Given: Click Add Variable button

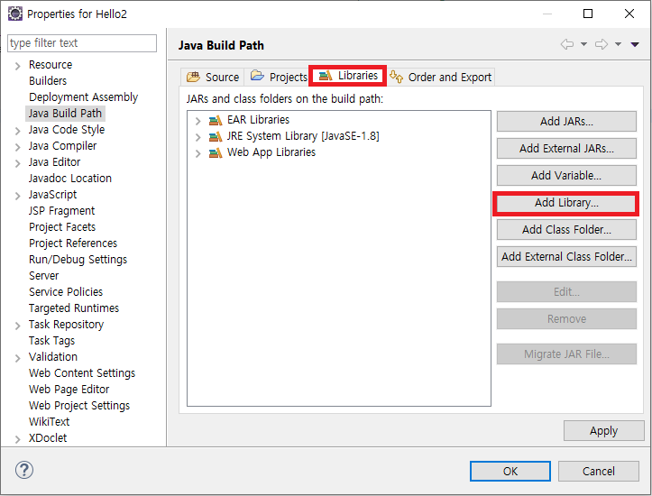Looking at the screenshot, I should click(566, 176).
